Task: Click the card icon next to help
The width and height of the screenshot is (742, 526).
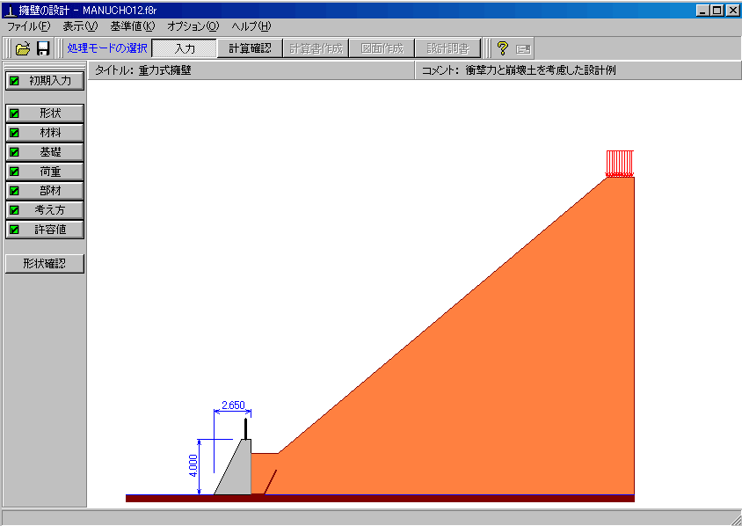Action: pos(523,48)
